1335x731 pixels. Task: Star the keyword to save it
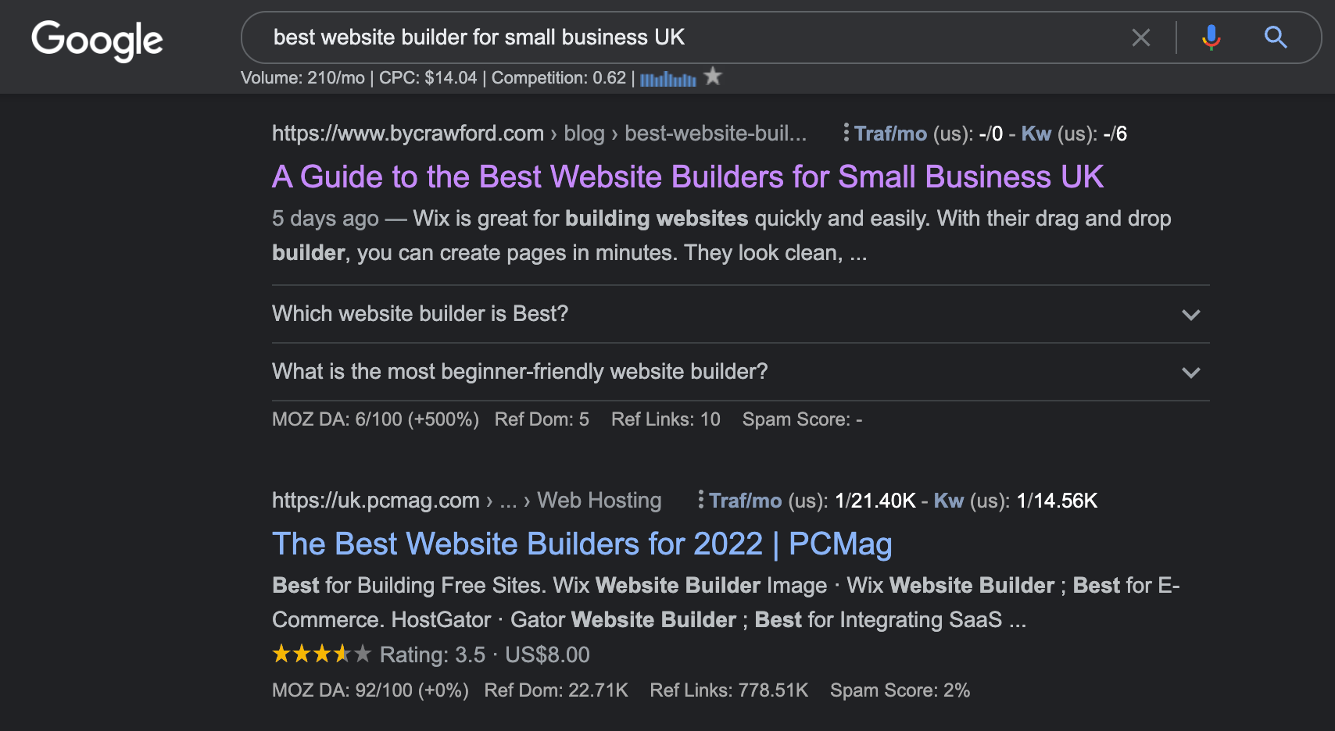pyautogui.click(x=713, y=77)
